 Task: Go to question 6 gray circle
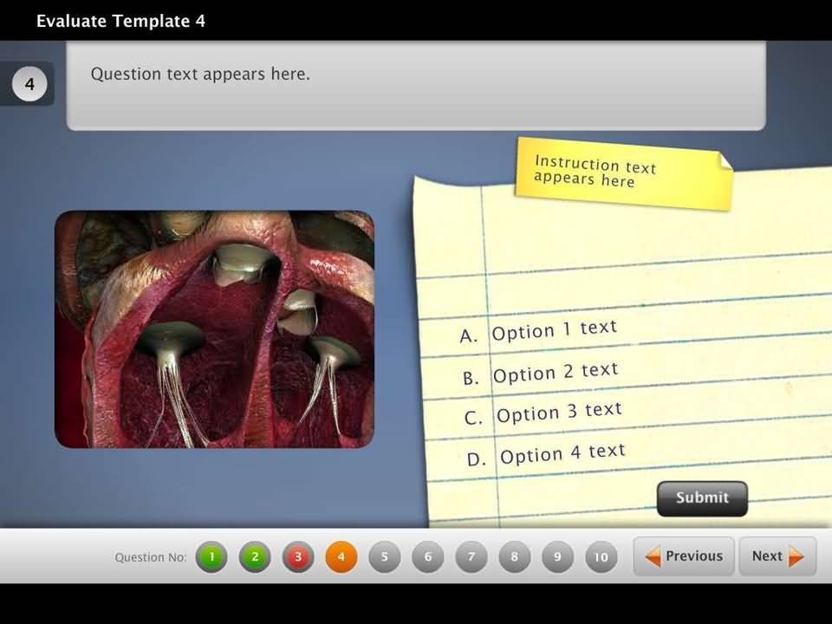coord(428,557)
